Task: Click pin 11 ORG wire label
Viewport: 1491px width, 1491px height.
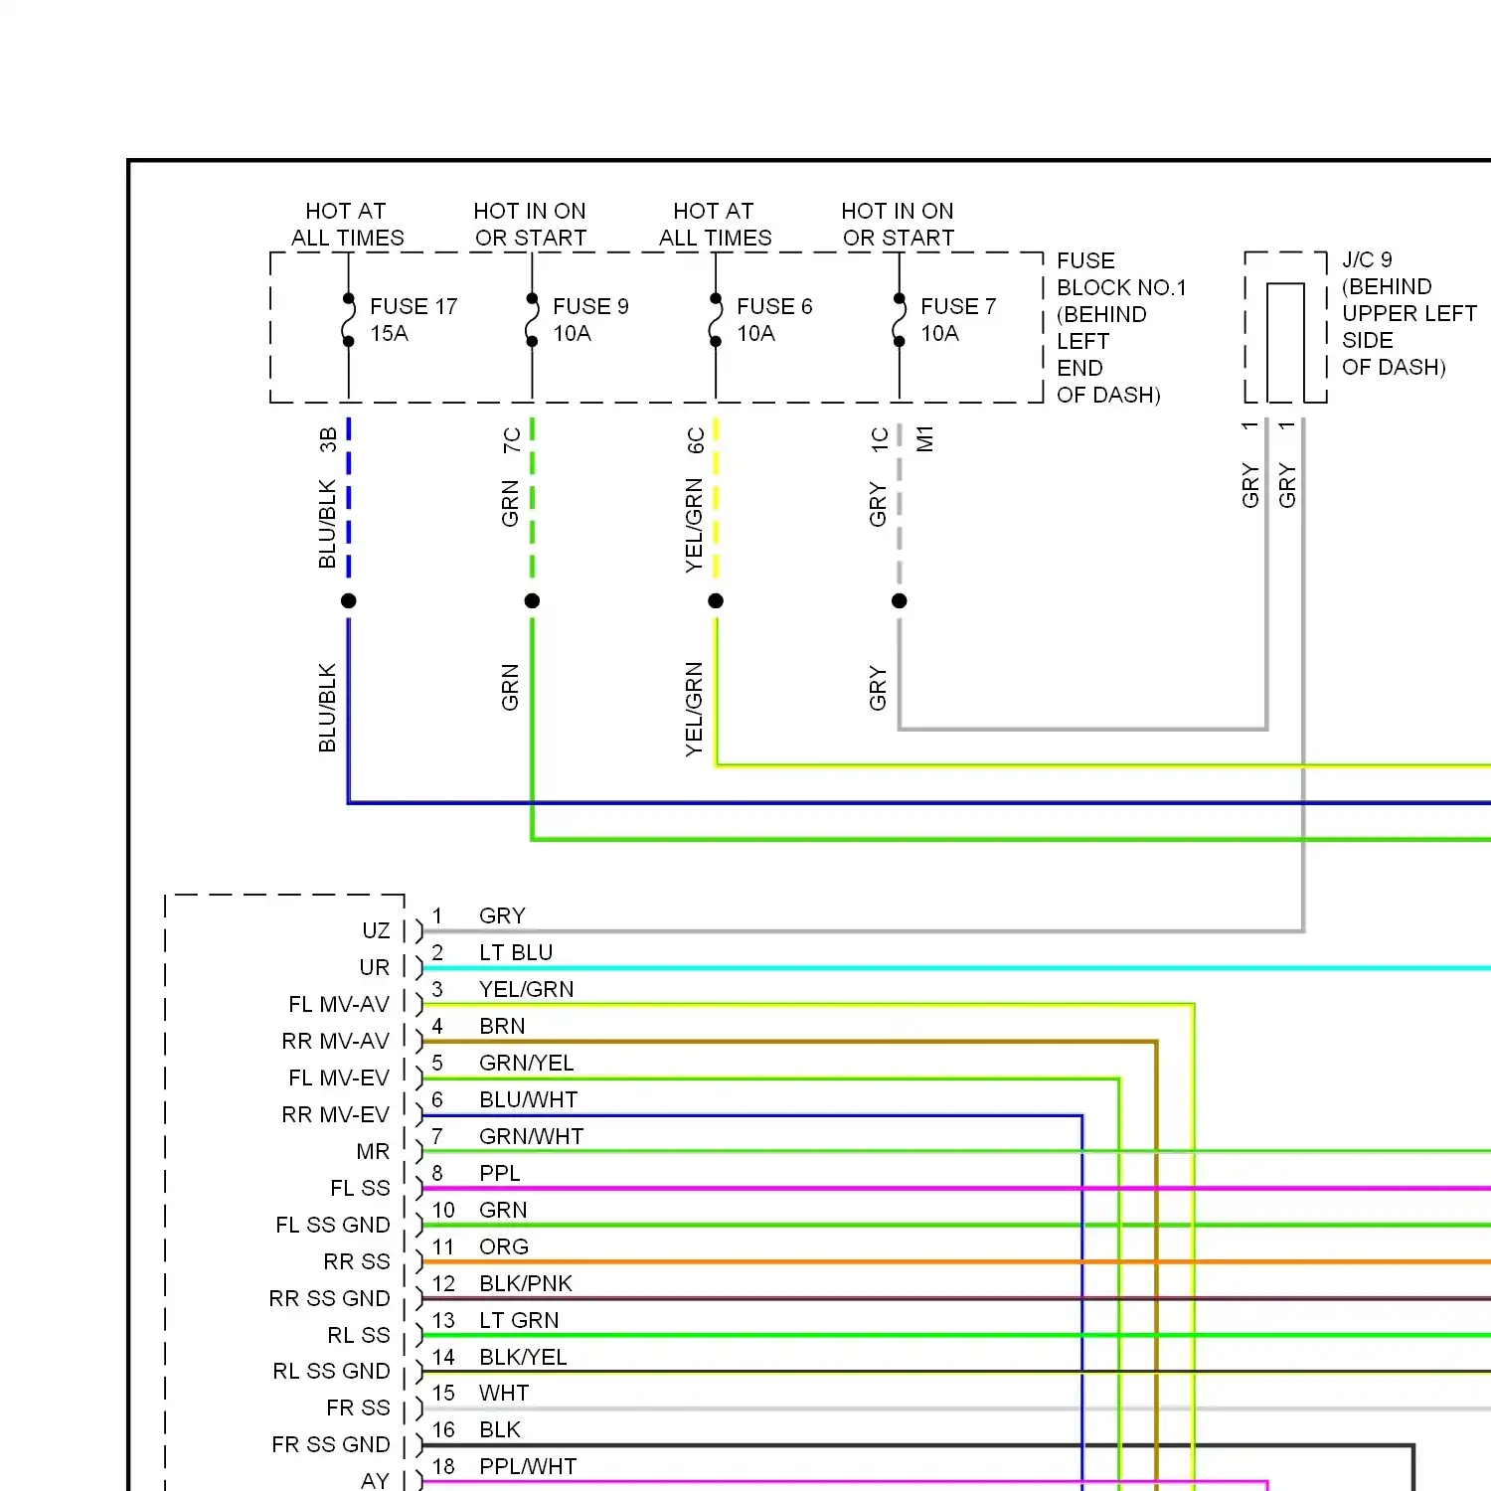Action: click(504, 1246)
